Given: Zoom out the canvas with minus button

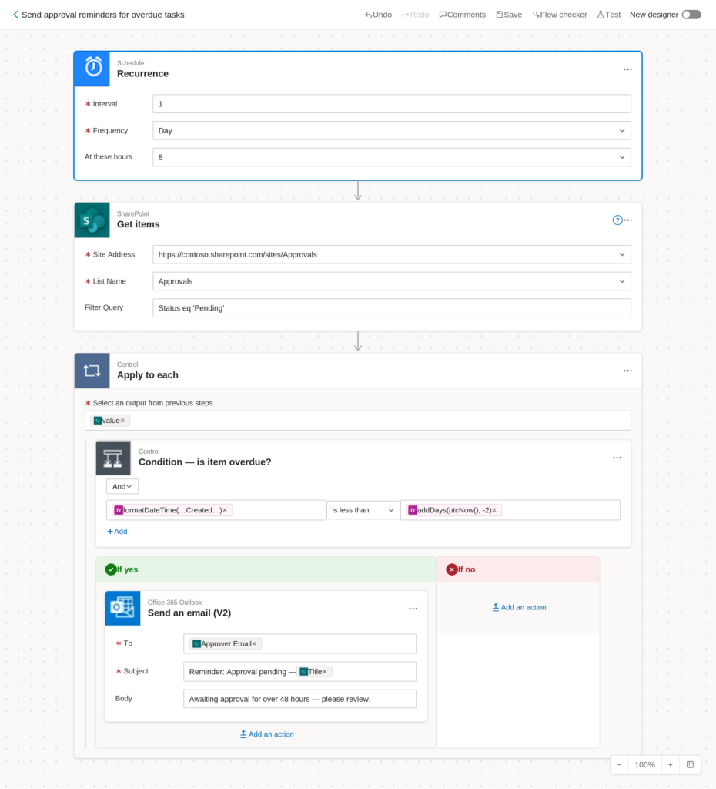Looking at the screenshot, I should pyautogui.click(x=620, y=765).
